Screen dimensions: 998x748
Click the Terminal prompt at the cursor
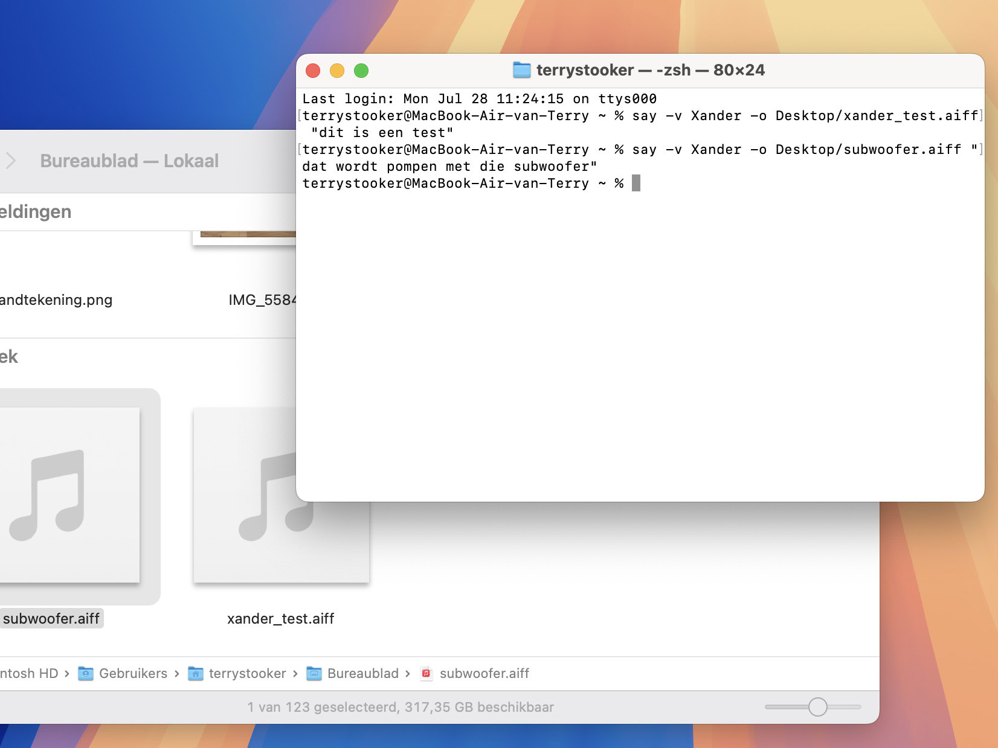pyautogui.click(x=636, y=183)
